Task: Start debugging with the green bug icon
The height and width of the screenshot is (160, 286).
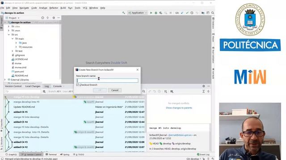Action: click(156, 13)
